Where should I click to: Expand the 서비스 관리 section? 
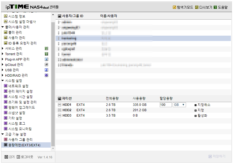2,48
